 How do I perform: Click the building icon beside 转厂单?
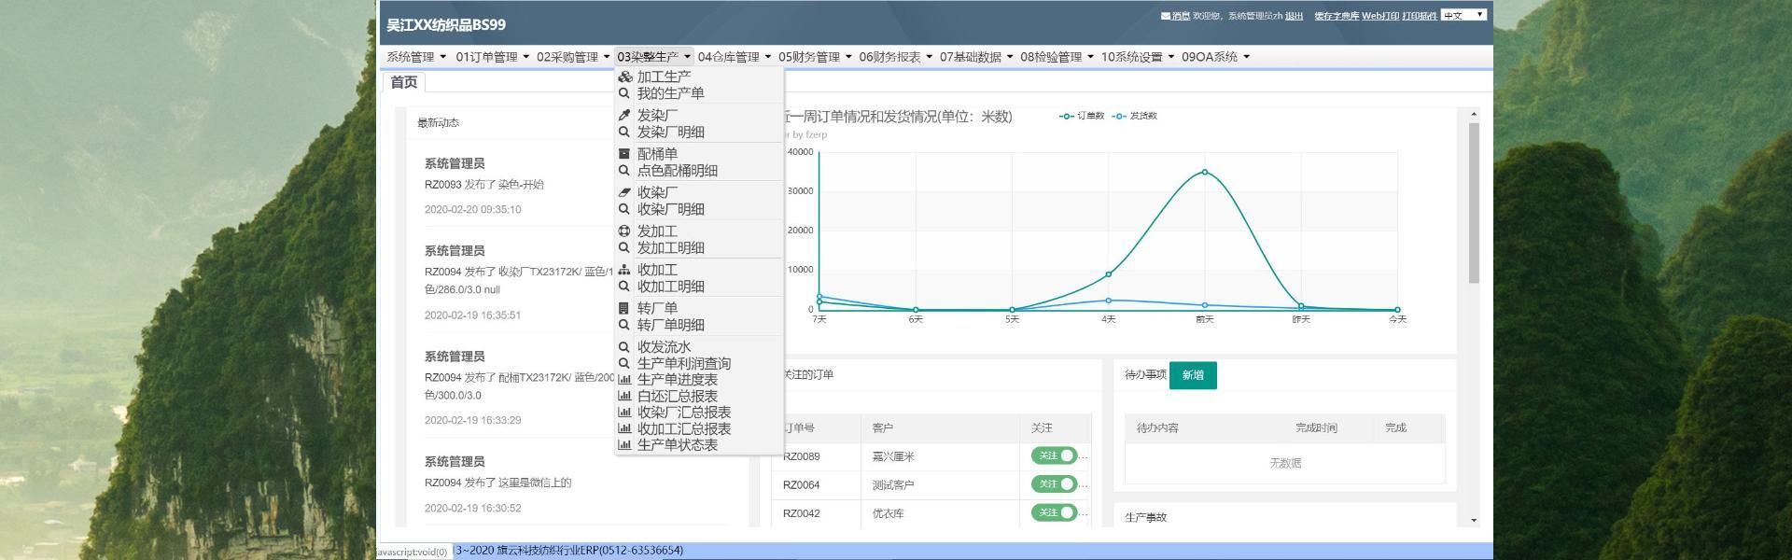[x=624, y=308]
